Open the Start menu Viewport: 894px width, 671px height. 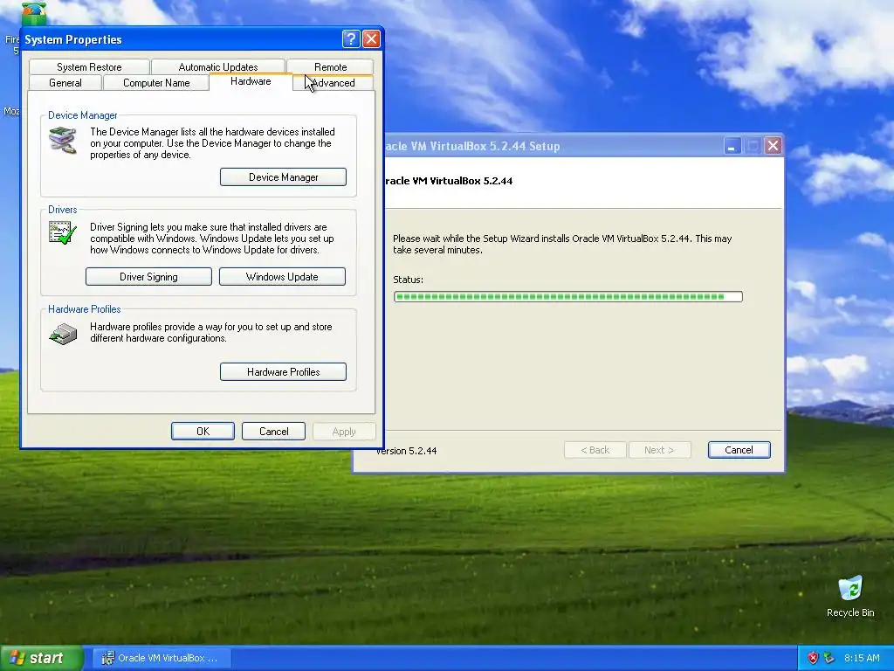click(x=42, y=658)
